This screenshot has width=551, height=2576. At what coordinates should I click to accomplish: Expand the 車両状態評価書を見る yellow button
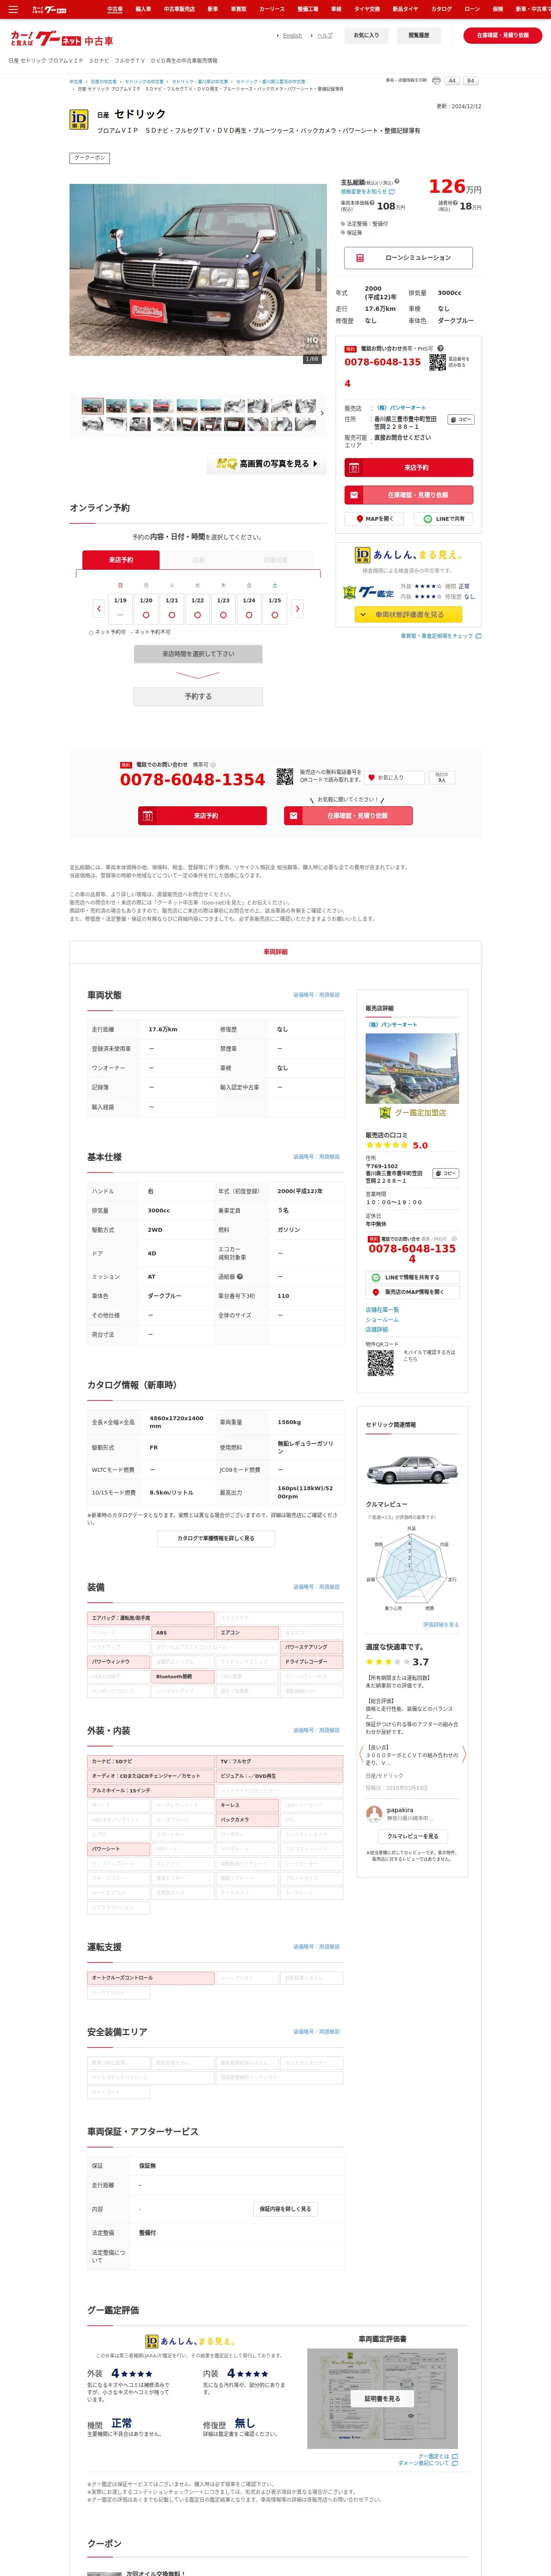[409, 614]
